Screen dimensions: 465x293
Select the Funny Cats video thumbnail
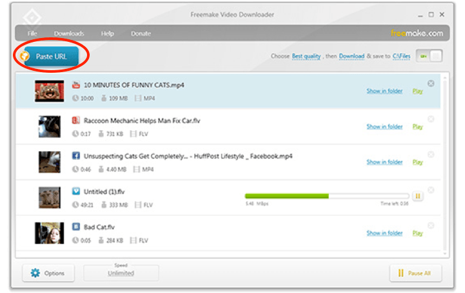(x=50, y=91)
